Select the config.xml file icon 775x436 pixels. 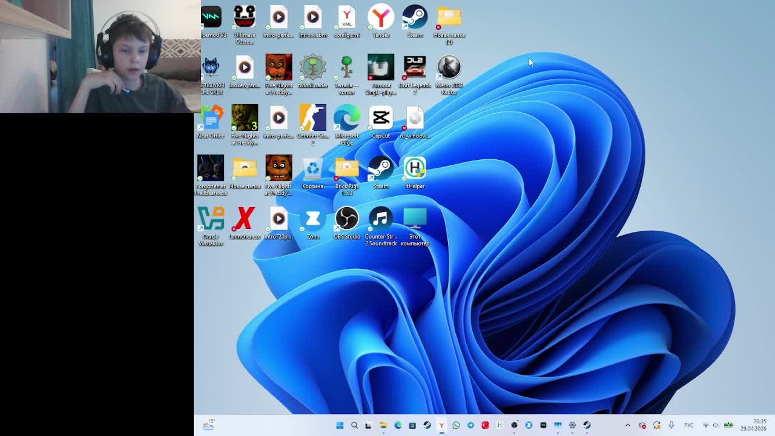[346, 22]
